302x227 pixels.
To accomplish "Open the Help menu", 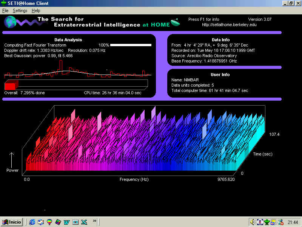I will (x=36, y=11).
